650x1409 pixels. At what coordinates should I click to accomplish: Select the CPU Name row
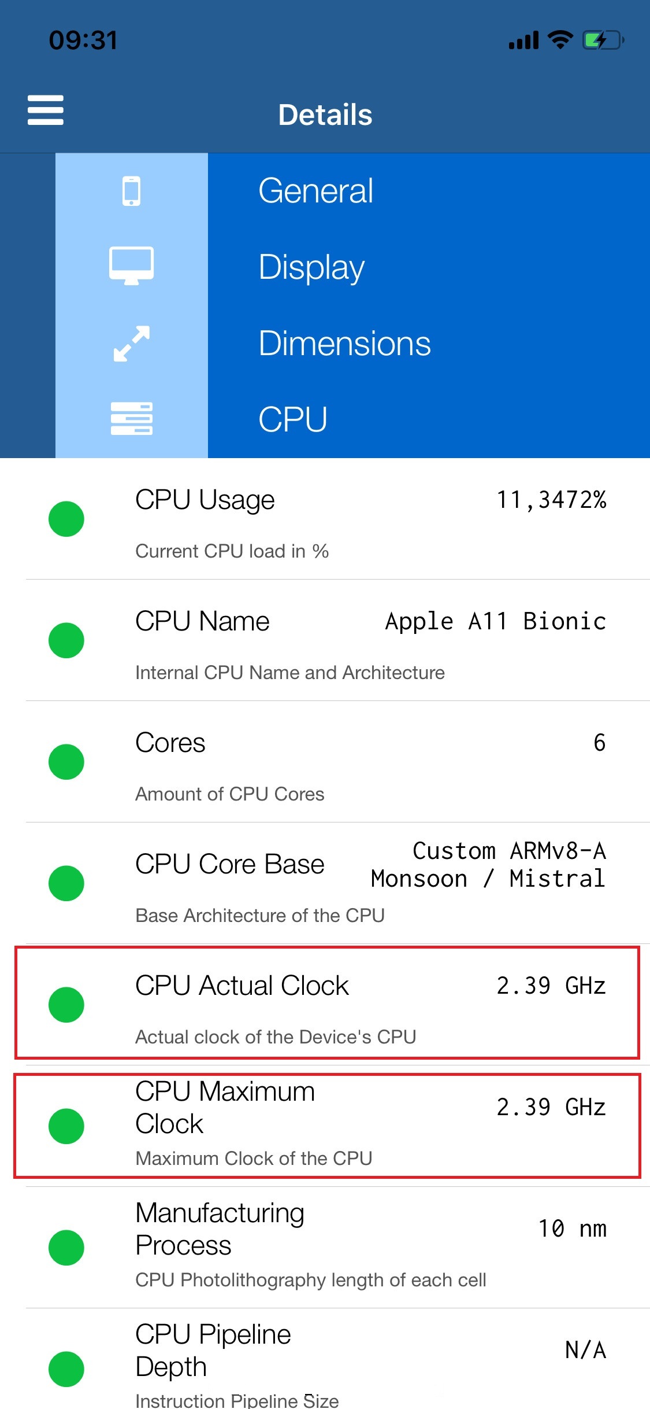click(338, 640)
